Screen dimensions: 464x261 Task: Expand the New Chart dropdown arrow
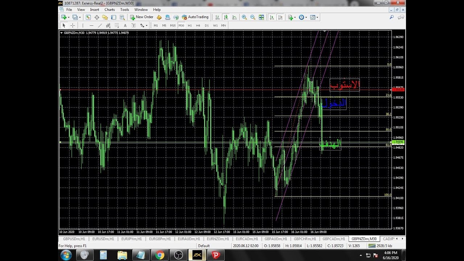coord(69,17)
